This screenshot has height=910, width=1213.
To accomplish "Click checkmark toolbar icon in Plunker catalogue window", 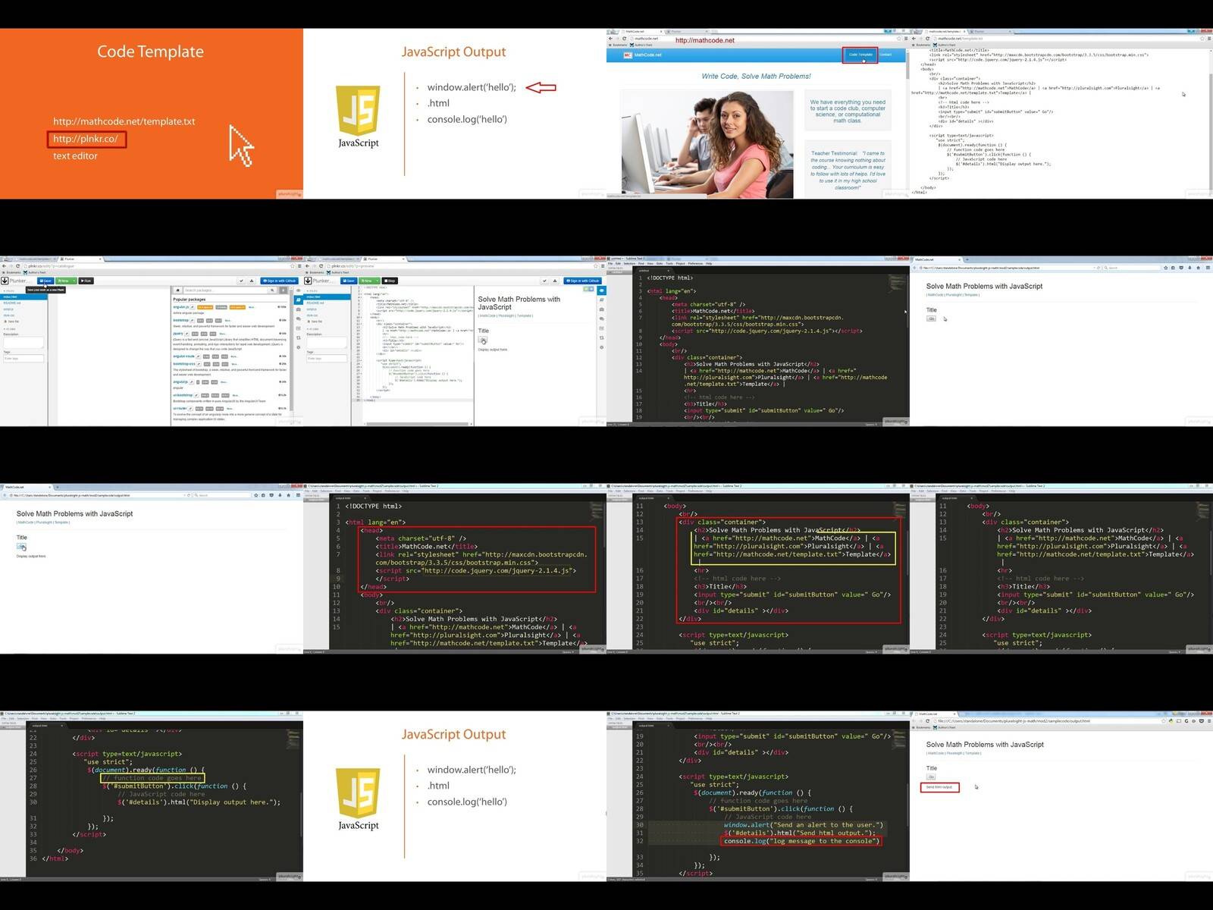I will pos(241,281).
